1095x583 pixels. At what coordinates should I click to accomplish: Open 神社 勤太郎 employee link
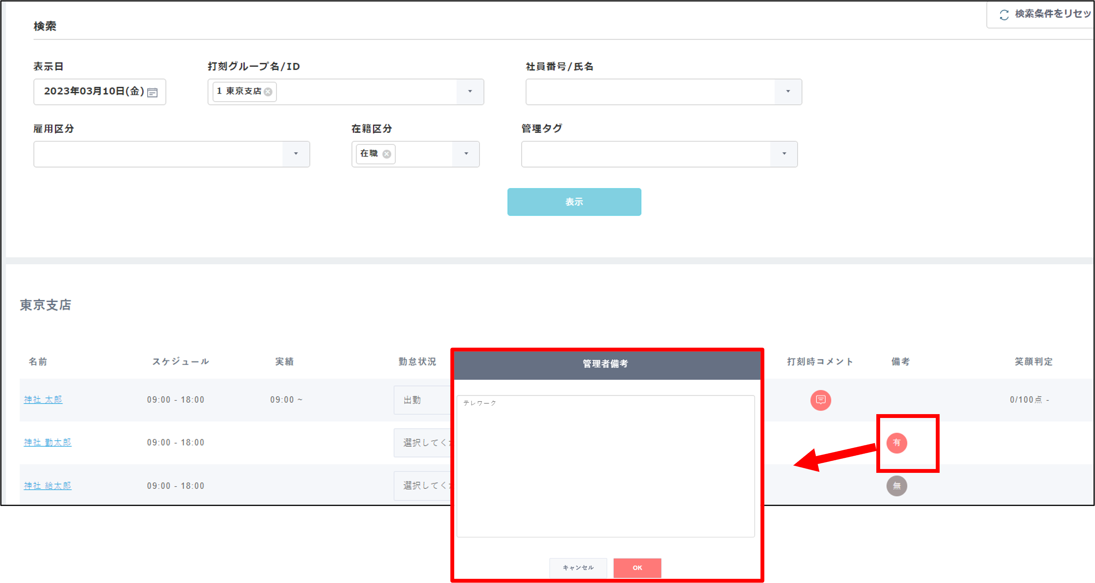click(48, 443)
